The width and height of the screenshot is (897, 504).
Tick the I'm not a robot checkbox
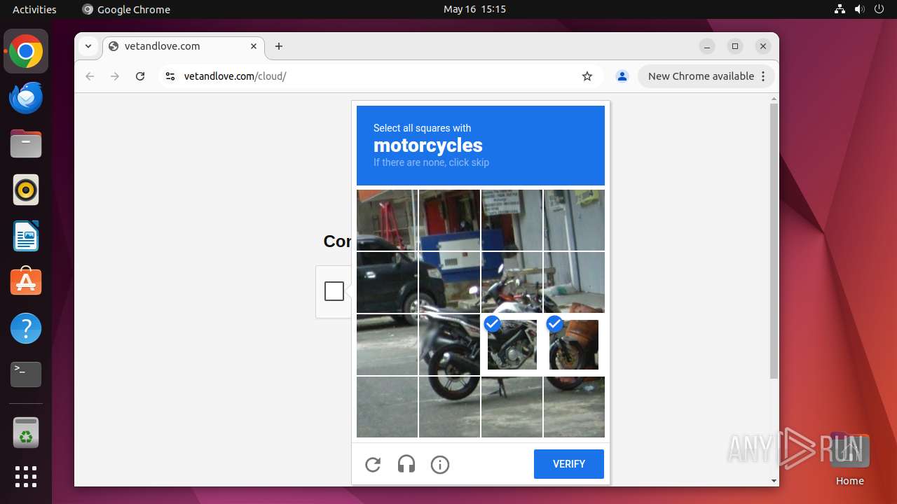coord(334,291)
